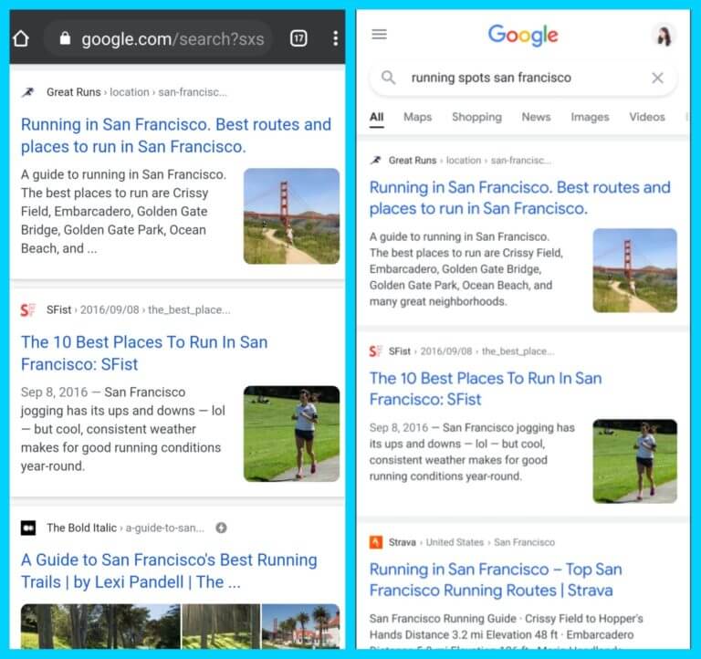Screen dimensions: 701x659
Task: Switch to the Maps tab
Action: (x=417, y=117)
